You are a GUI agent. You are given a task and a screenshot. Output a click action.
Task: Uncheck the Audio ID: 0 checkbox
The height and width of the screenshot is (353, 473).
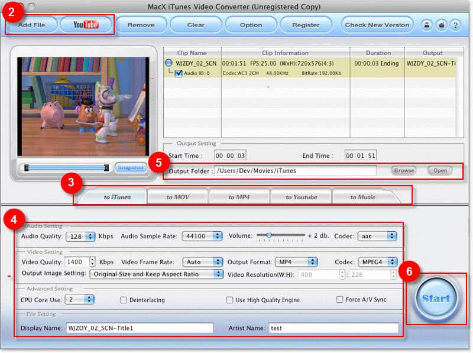click(179, 73)
